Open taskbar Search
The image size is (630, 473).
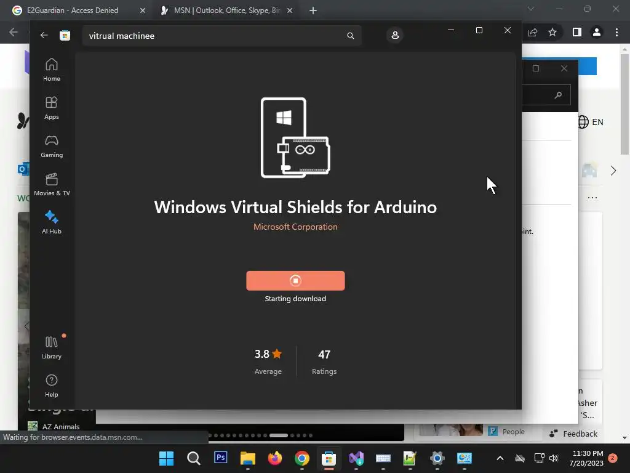click(x=193, y=458)
